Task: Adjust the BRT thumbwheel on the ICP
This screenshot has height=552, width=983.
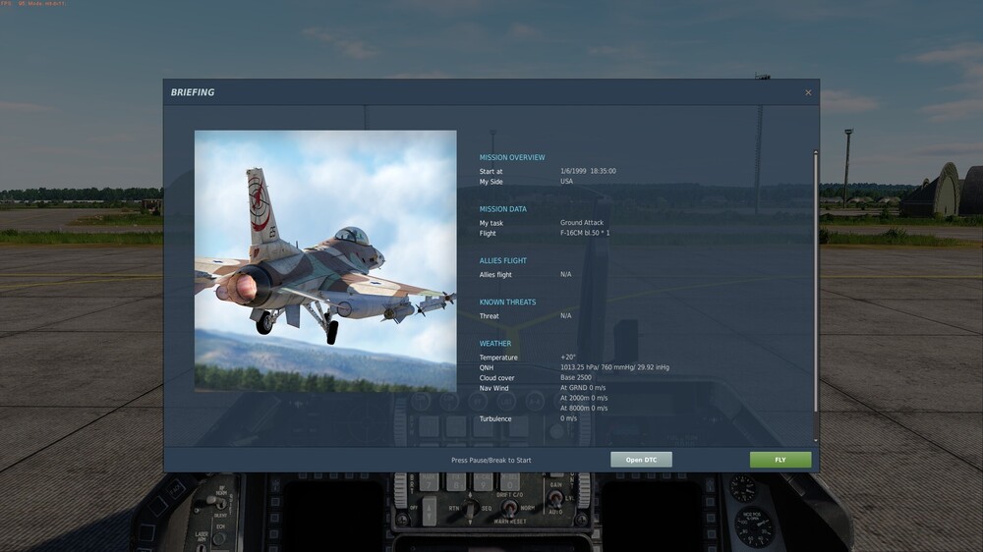Action: (401, 492)
